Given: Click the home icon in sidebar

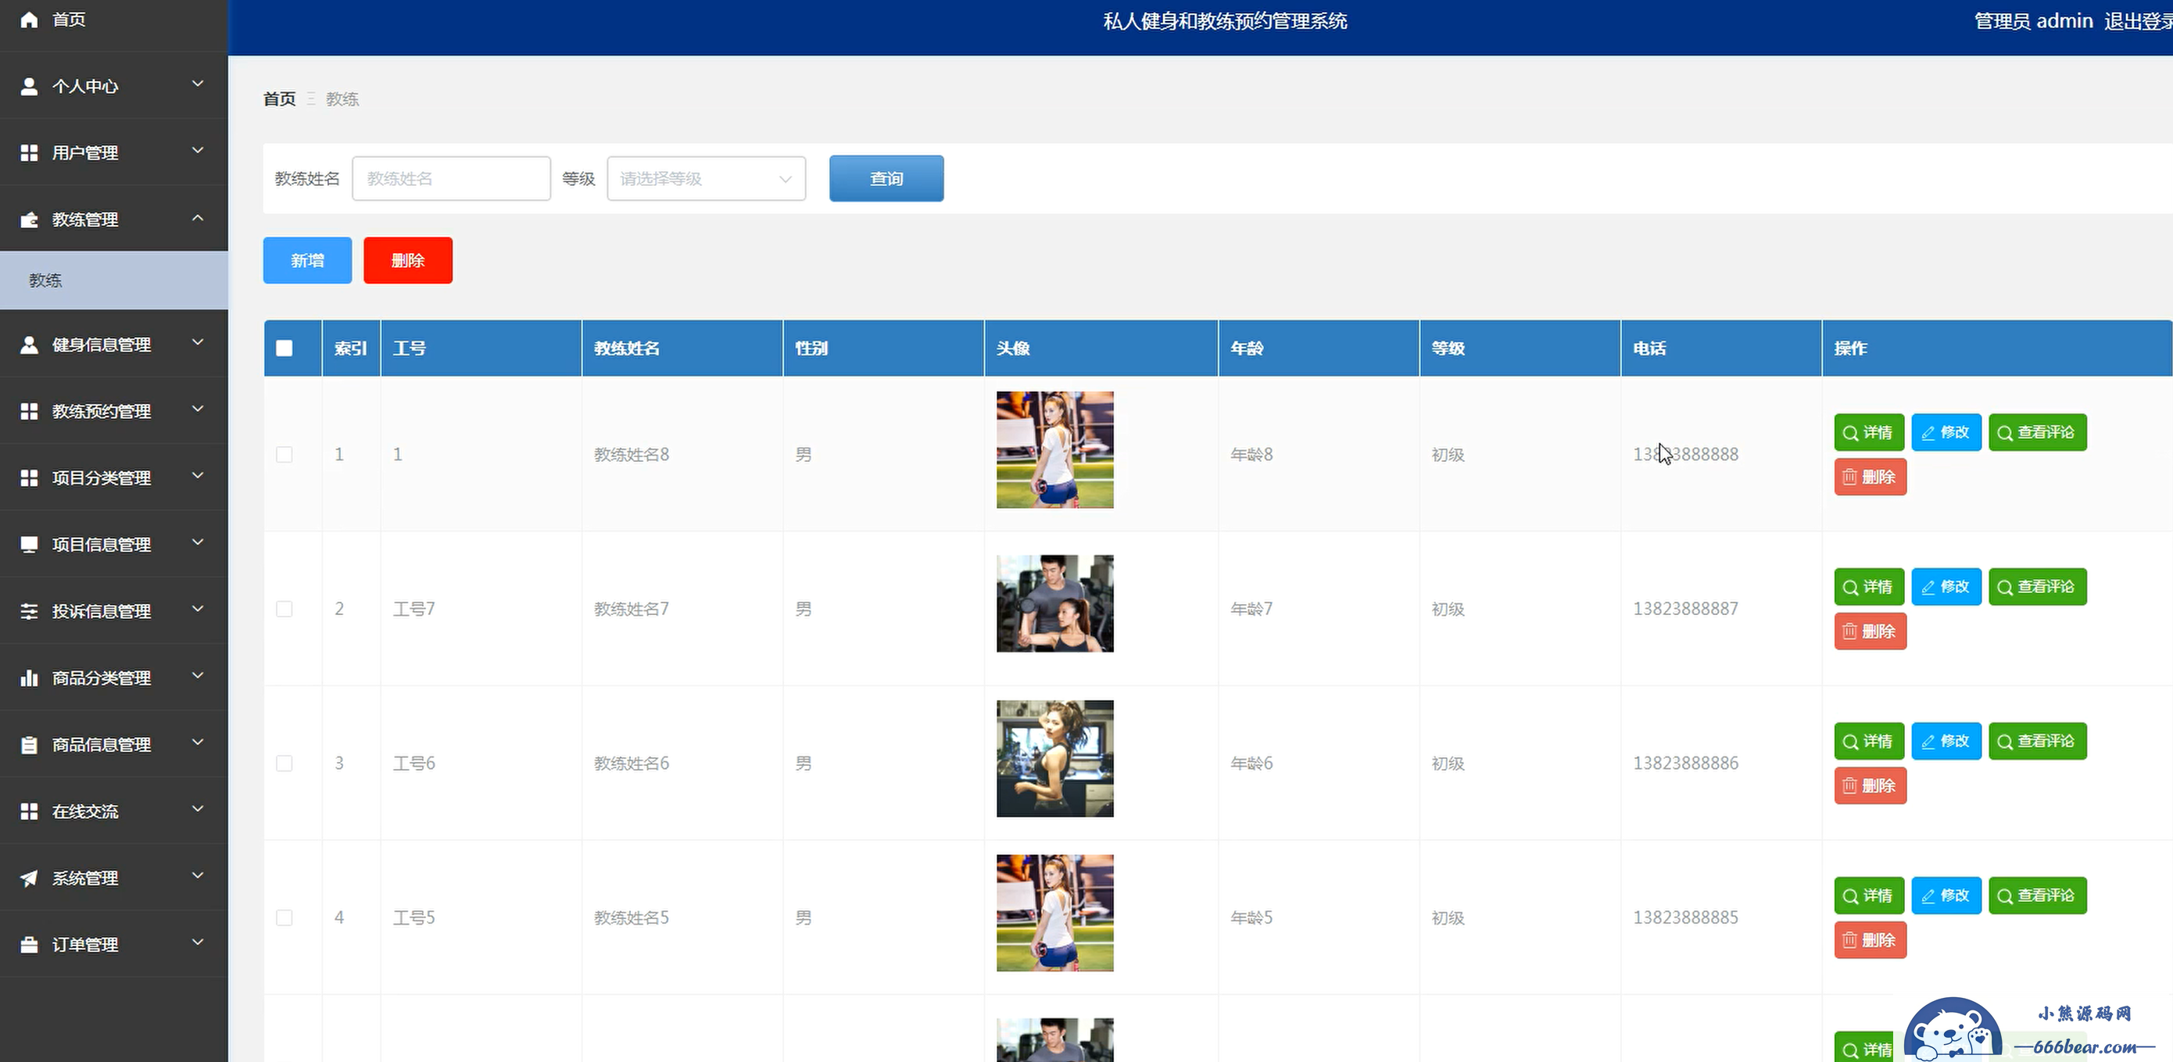Looking at the screenshot, I should pos(29,20).
